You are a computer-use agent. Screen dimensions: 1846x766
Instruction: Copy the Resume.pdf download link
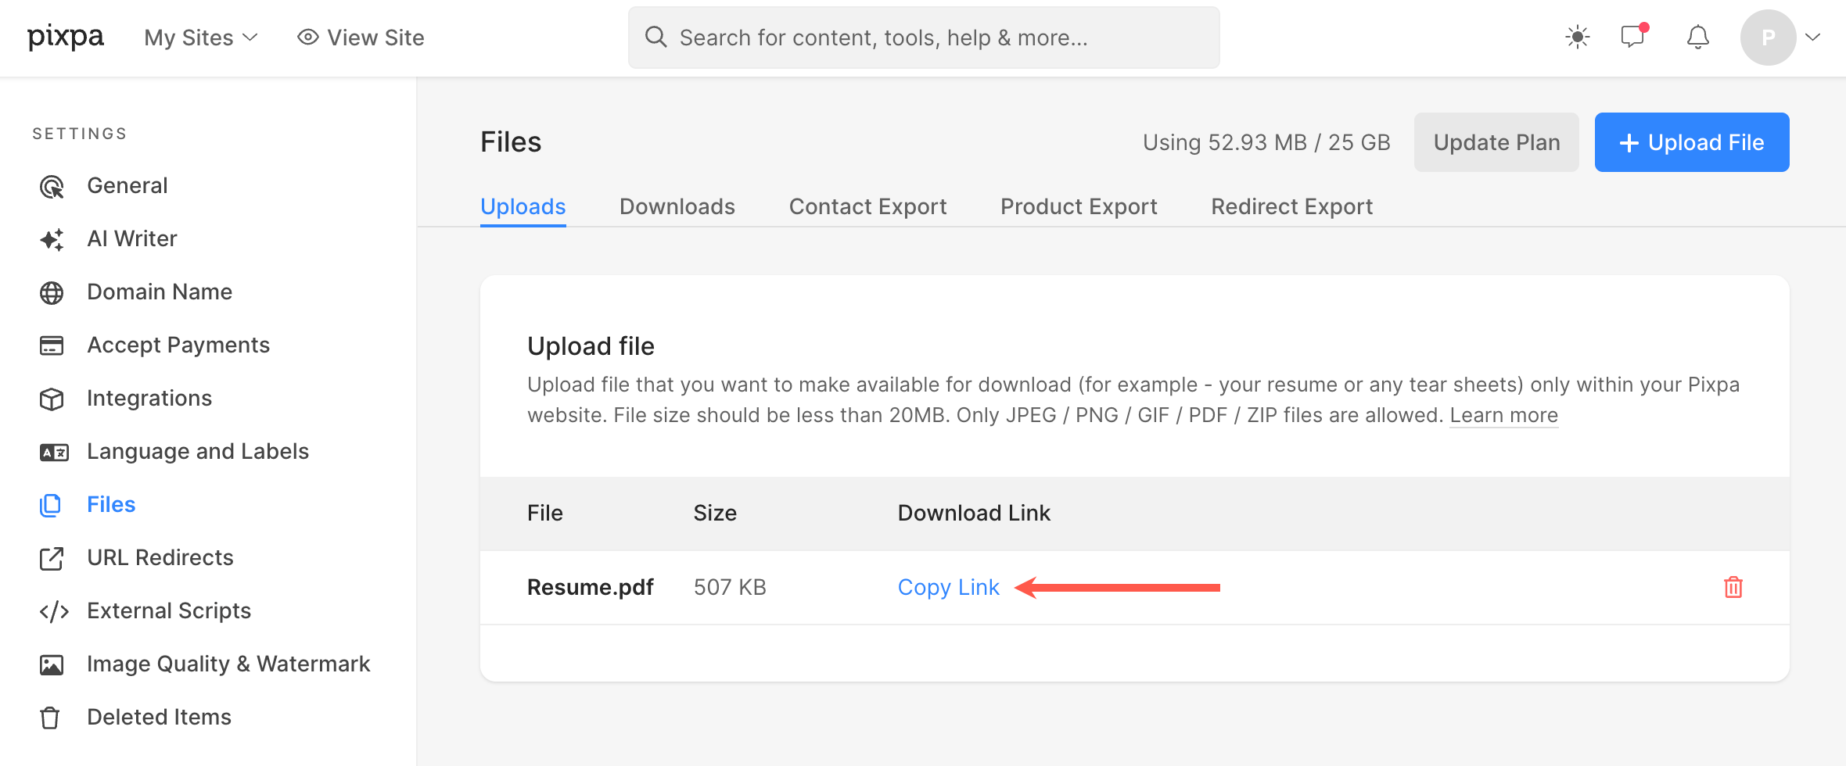(x=948, y=587)
